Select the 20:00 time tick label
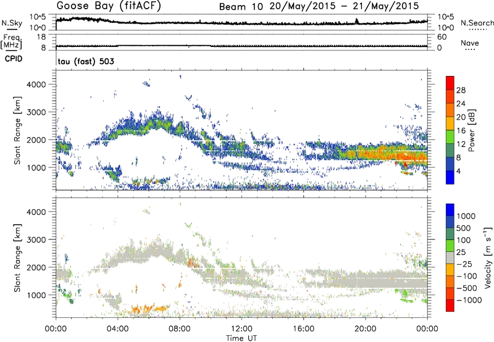Viewport: 494px width, 342px height. [x=365, y=329]
